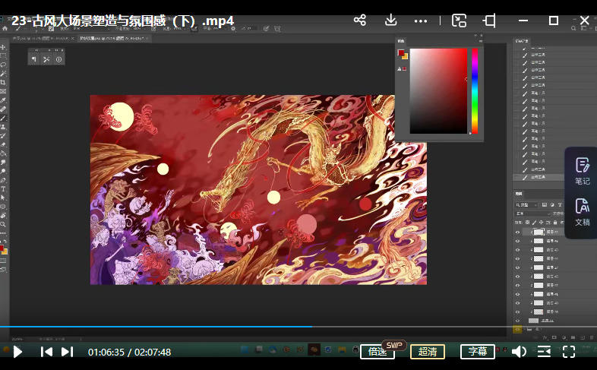Open the 倍速 playback speed menu
Image resolution: width=597 pixels, height=370 pixels.
(377, 352)
